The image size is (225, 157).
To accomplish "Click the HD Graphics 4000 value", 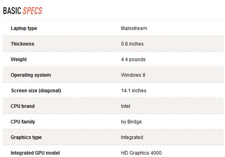I will point(141,153).
